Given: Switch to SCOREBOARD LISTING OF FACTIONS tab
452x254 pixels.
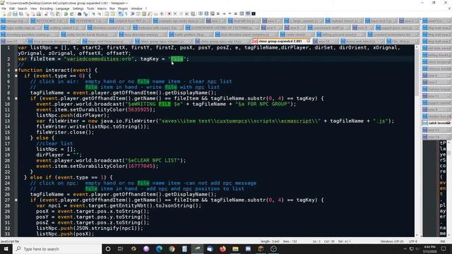Looking at the screenshot, I should 222,28.
